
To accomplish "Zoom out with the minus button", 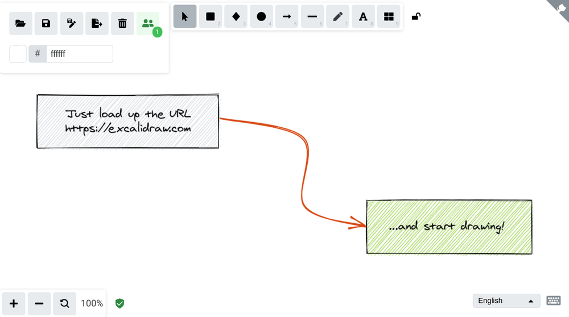I will click(x=39, y=303).
